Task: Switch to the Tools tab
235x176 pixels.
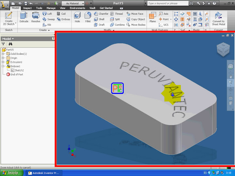Action: point(39,8)
